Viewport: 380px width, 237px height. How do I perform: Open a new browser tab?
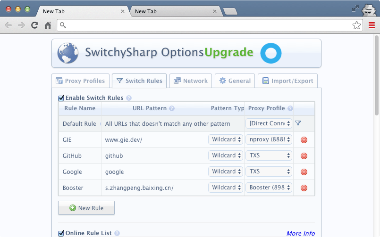pos(230,11)
